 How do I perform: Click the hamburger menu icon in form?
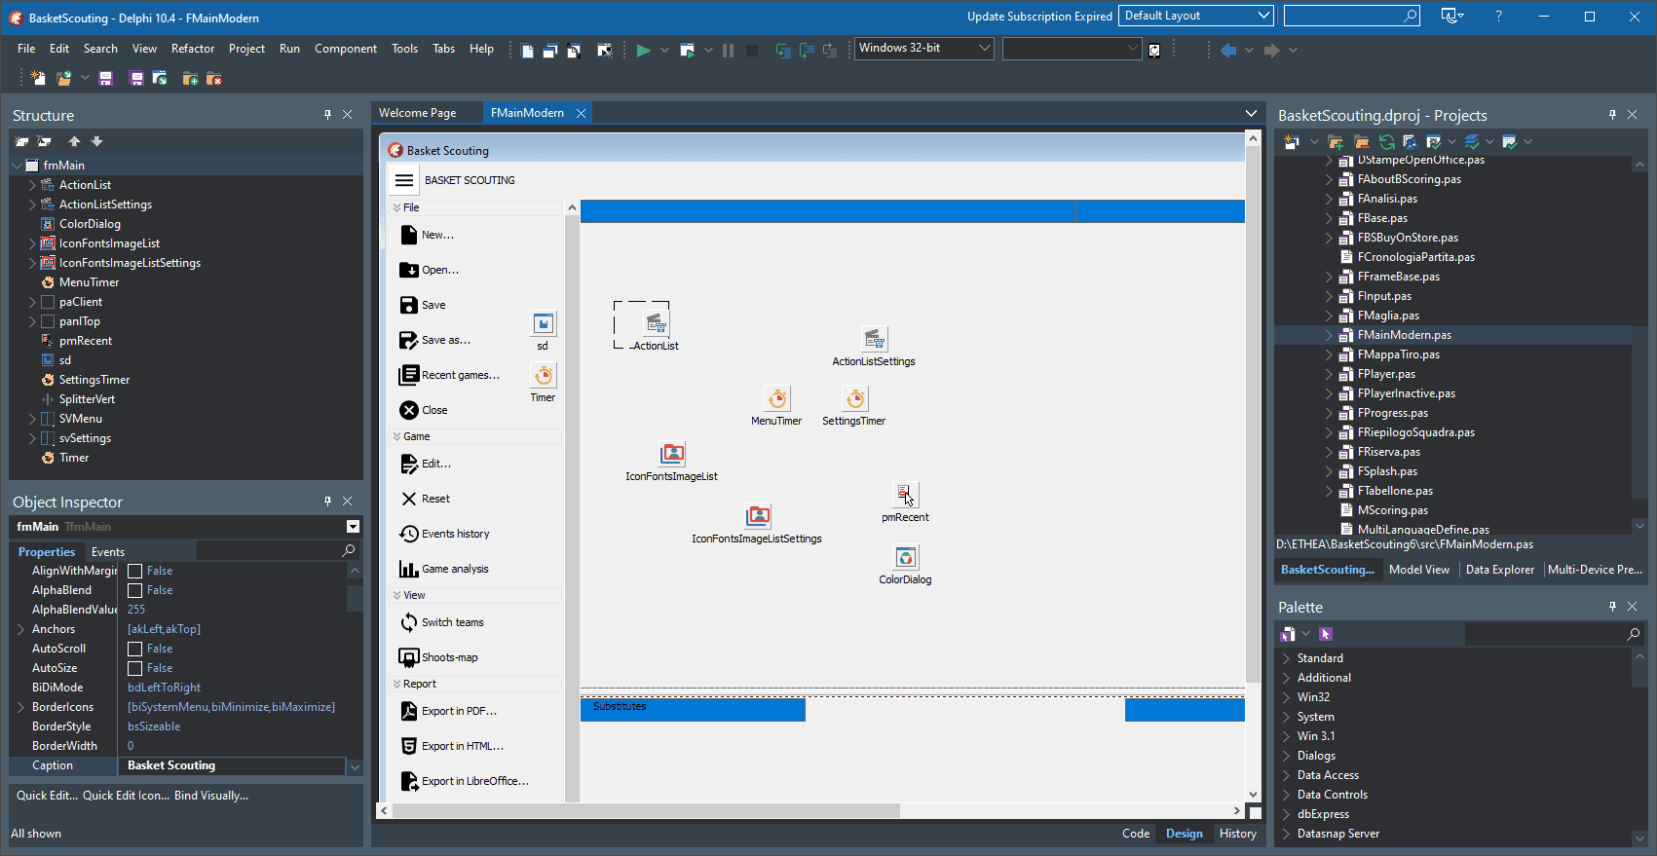point(404,180)
